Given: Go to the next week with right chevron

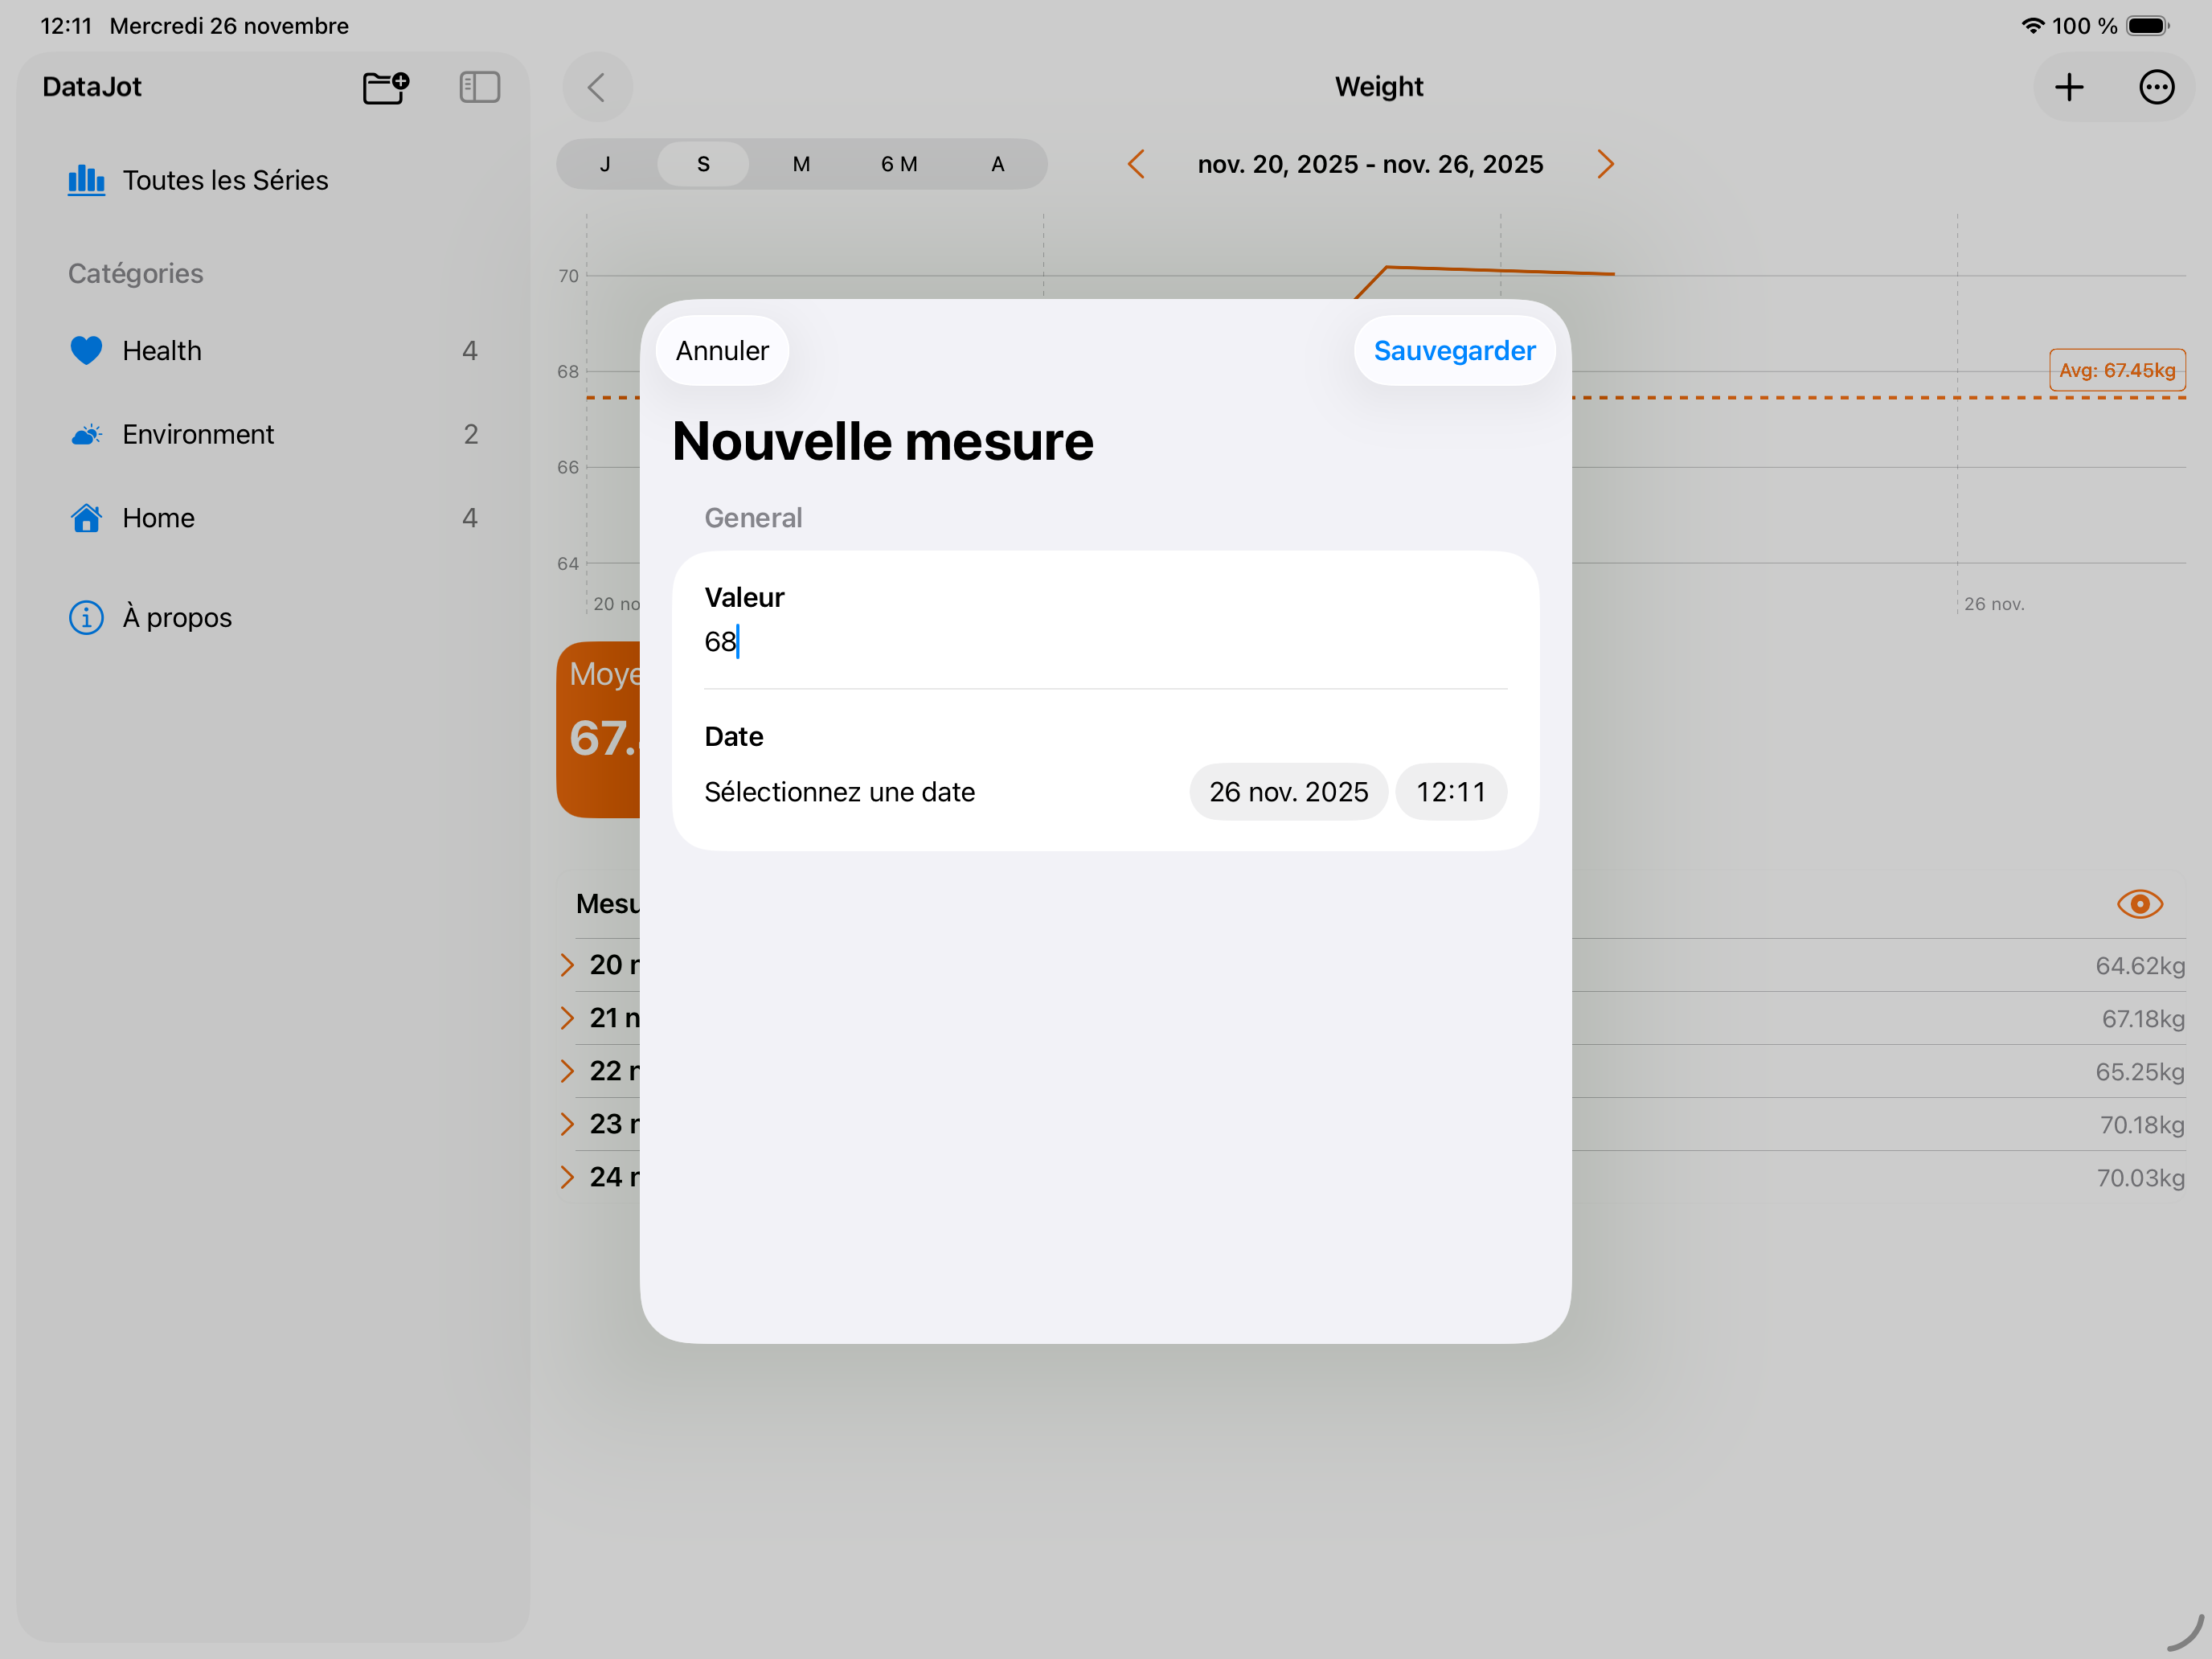Looking at the screenshot, I should coord(1605,163).
